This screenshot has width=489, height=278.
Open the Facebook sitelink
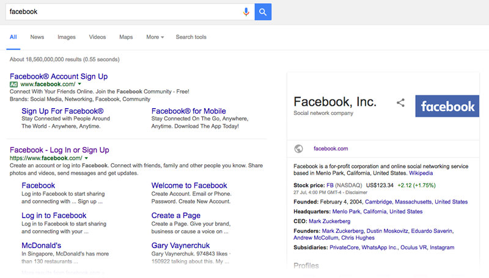[x=38, y=186]
